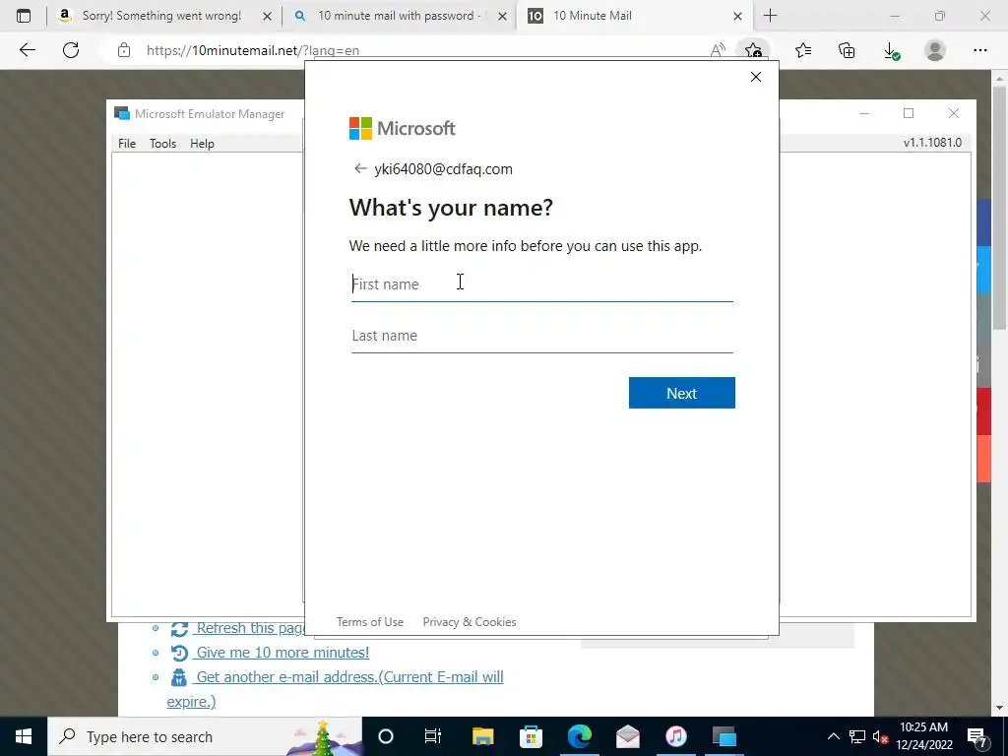1008x756 pixels.
Task: Open Mail app from the taskbar
Action: click(627, 736)
